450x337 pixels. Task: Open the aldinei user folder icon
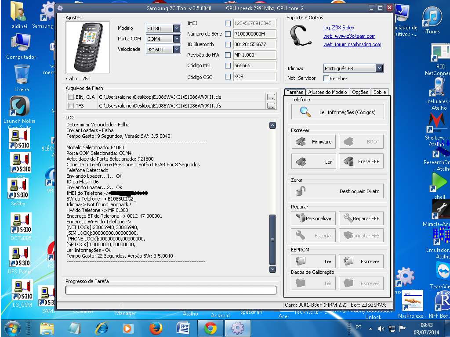(19, 15)
